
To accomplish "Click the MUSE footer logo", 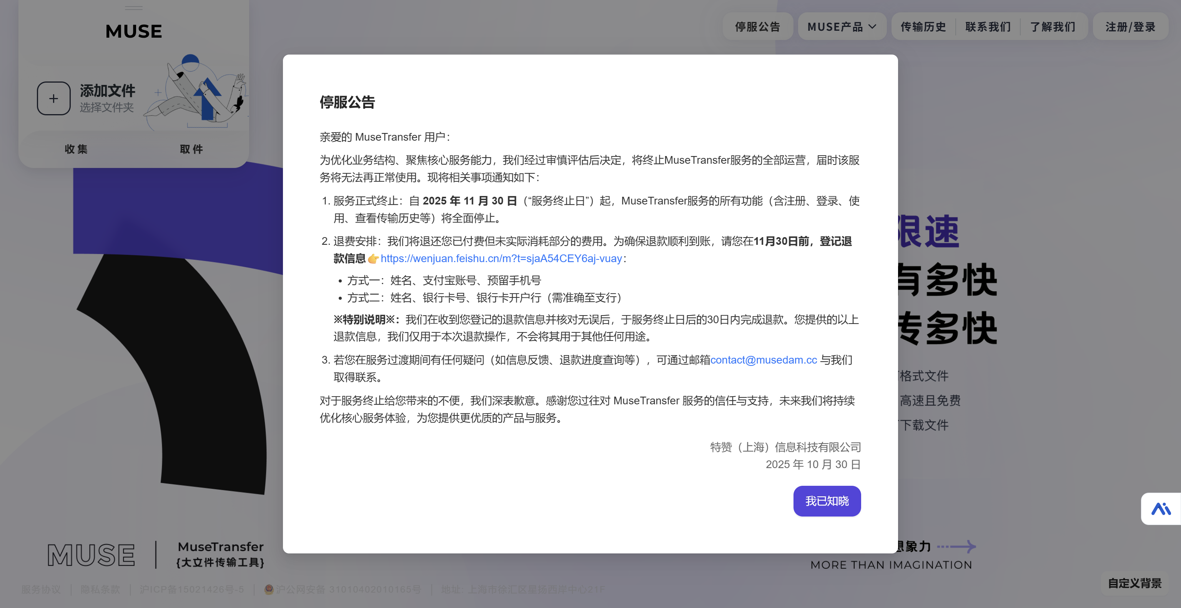I will [91, 555].
